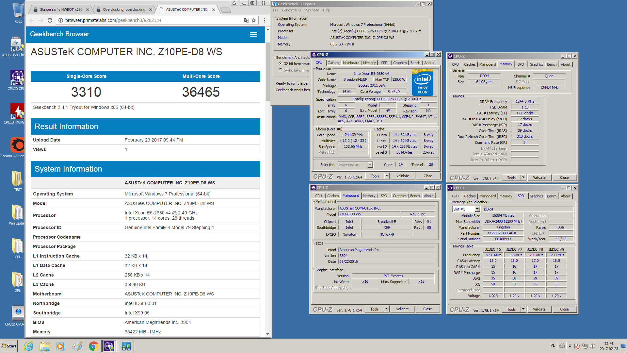
Task: Select the 64-bit benchmark radio button
Action: (280, 70)
